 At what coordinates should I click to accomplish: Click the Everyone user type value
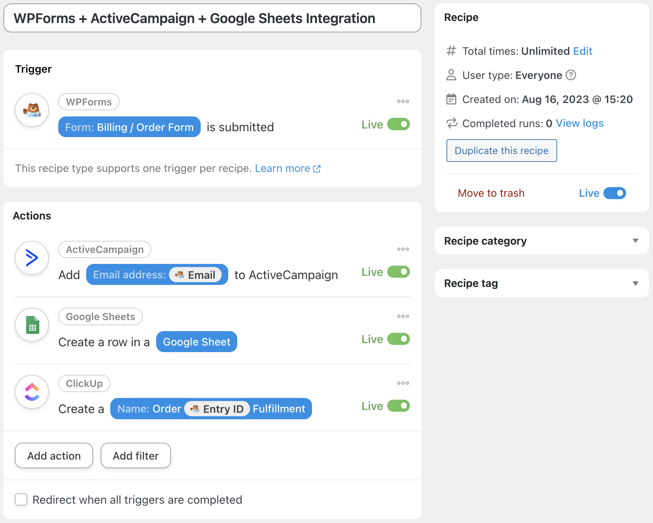coord(539,75)
